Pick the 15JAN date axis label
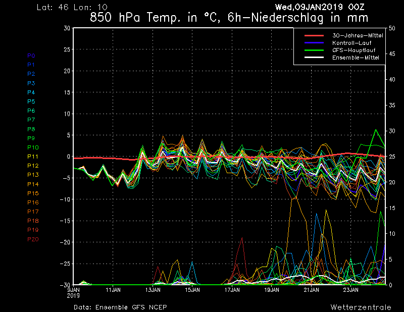The image size is (404, 312). point(192,290)
